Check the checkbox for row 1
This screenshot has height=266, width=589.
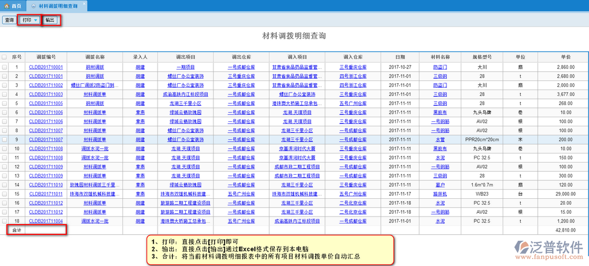coord(5,67)
